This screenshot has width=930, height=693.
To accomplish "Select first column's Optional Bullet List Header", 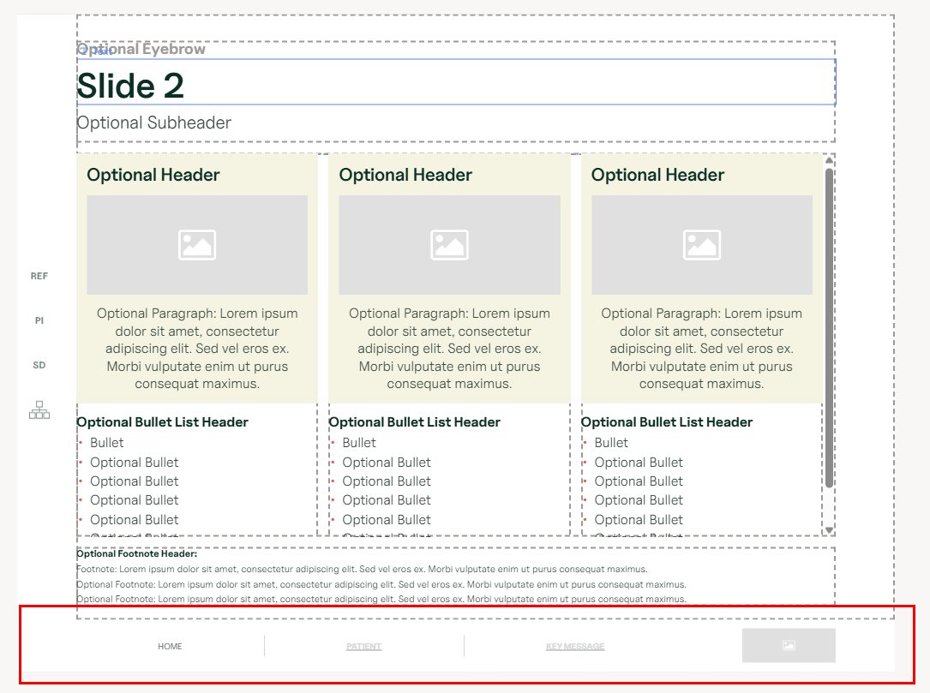I will [x=162, y=422].
